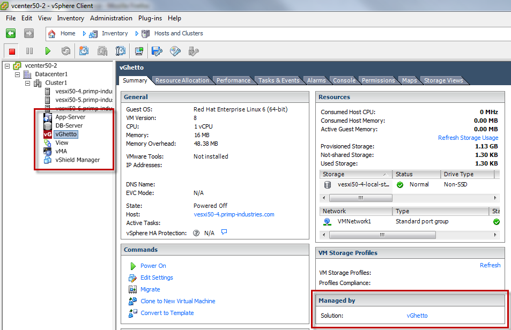Click Clone to New Virtual Machine
The image size is (511, 330).
point(177,301)
